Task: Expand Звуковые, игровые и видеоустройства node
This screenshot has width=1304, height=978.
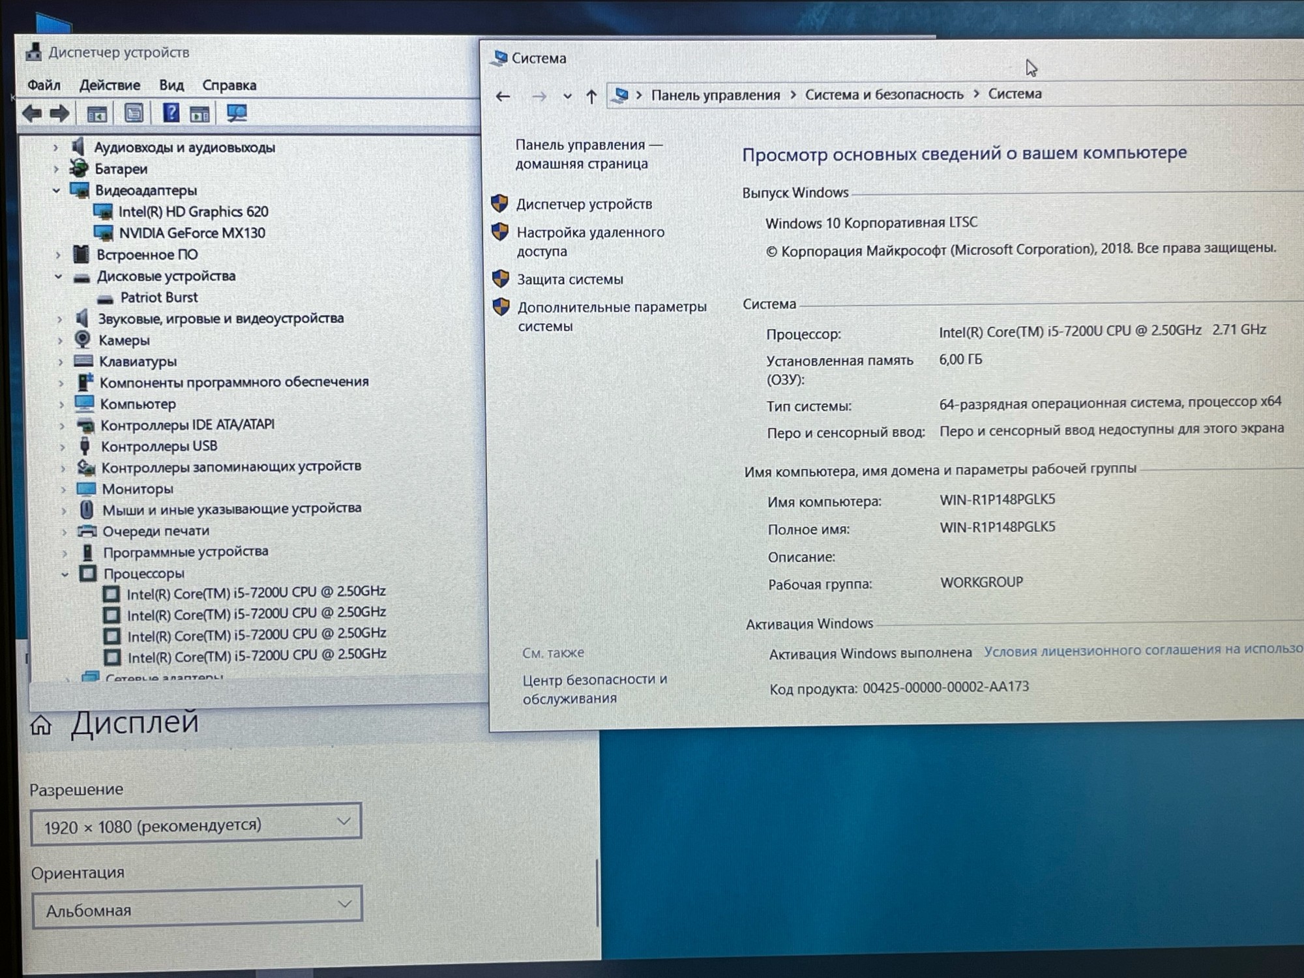Action: coord(60,319)
